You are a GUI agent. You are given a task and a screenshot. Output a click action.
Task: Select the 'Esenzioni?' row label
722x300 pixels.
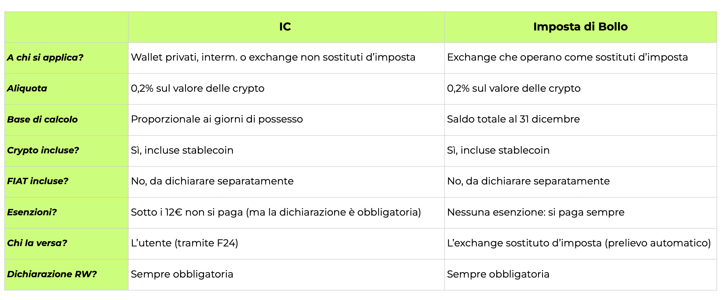(x=32, y=212)
